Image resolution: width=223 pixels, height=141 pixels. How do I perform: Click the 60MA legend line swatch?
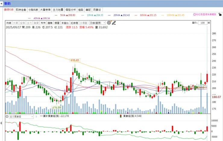tap(136, 15)
